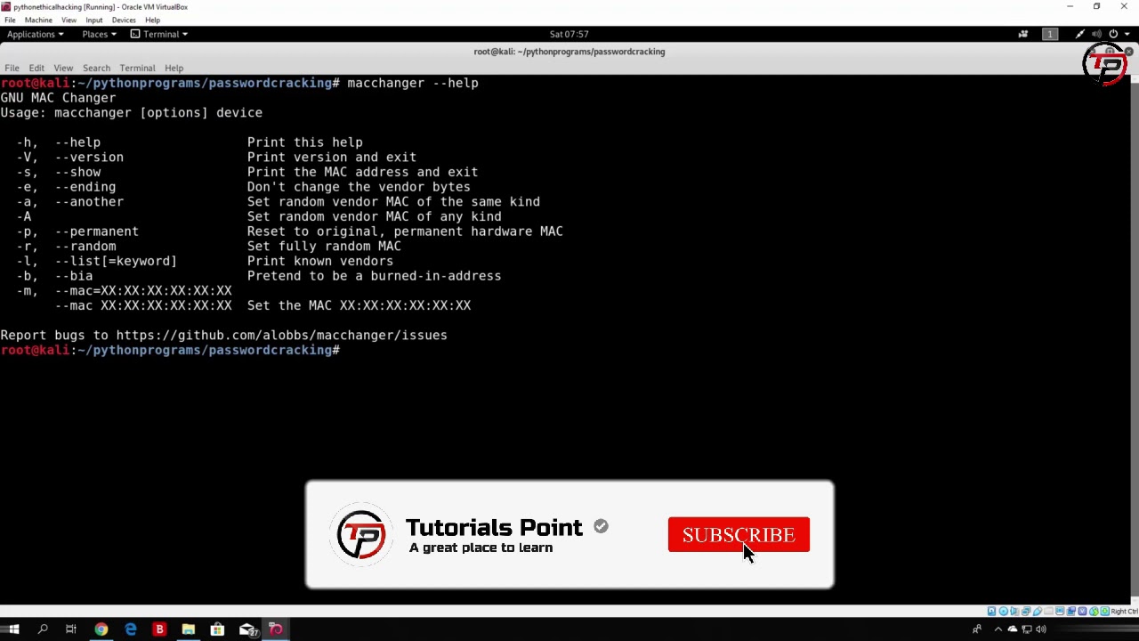1139x641 pixels.
Task: Click the Windows network tray icon
Action: [1027, 629]
